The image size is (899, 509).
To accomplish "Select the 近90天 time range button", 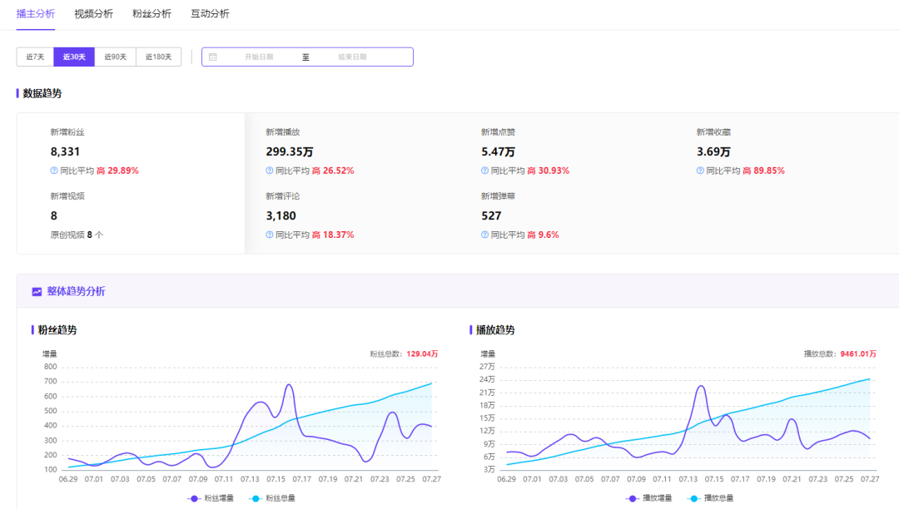I will (x=116, y=57).
